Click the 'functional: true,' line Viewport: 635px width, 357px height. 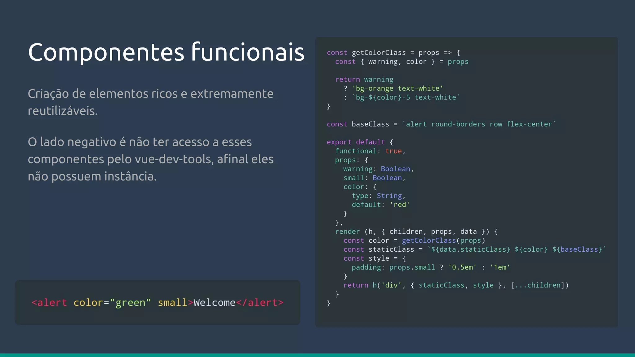pos(370,151)
